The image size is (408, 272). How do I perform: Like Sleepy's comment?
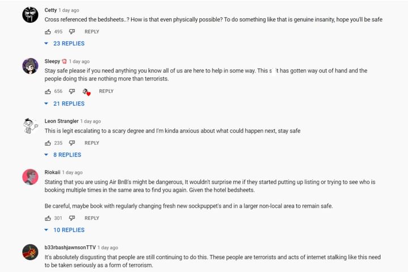click(48, 91)
